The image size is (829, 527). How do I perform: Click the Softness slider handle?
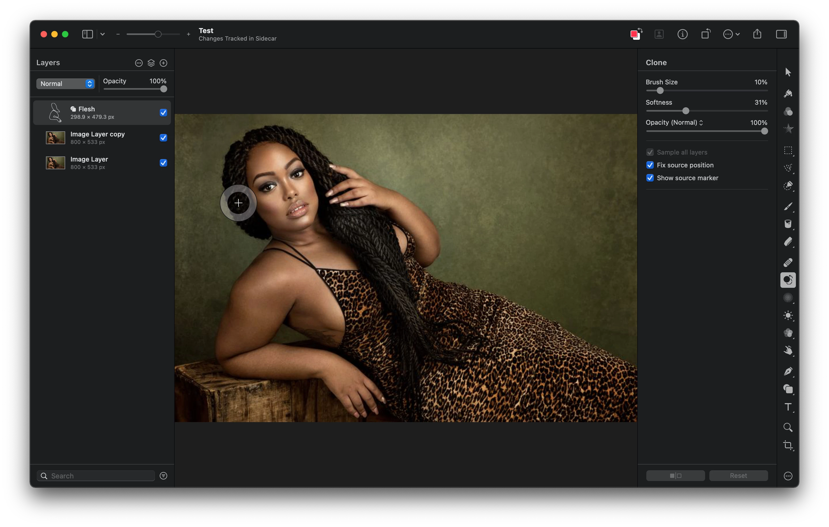pos(685,111)
